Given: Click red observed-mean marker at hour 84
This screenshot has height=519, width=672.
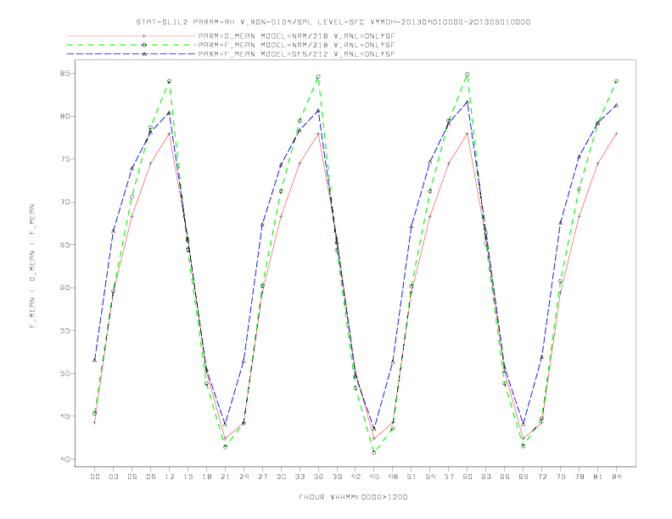Looking at the screenshot, I should click(x=616, y=134).
